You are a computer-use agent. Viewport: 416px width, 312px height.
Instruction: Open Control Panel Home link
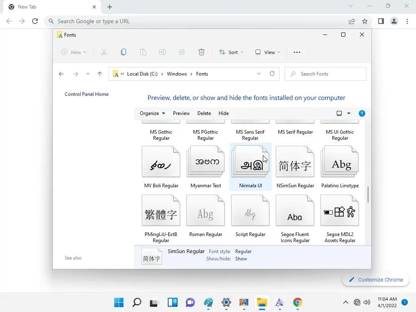coord(87,94)
